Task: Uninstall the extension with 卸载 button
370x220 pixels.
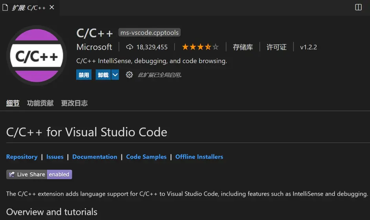Action: tap(103, 75)
